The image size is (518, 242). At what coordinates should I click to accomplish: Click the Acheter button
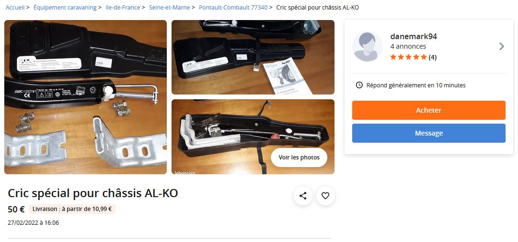click(429, 110)
